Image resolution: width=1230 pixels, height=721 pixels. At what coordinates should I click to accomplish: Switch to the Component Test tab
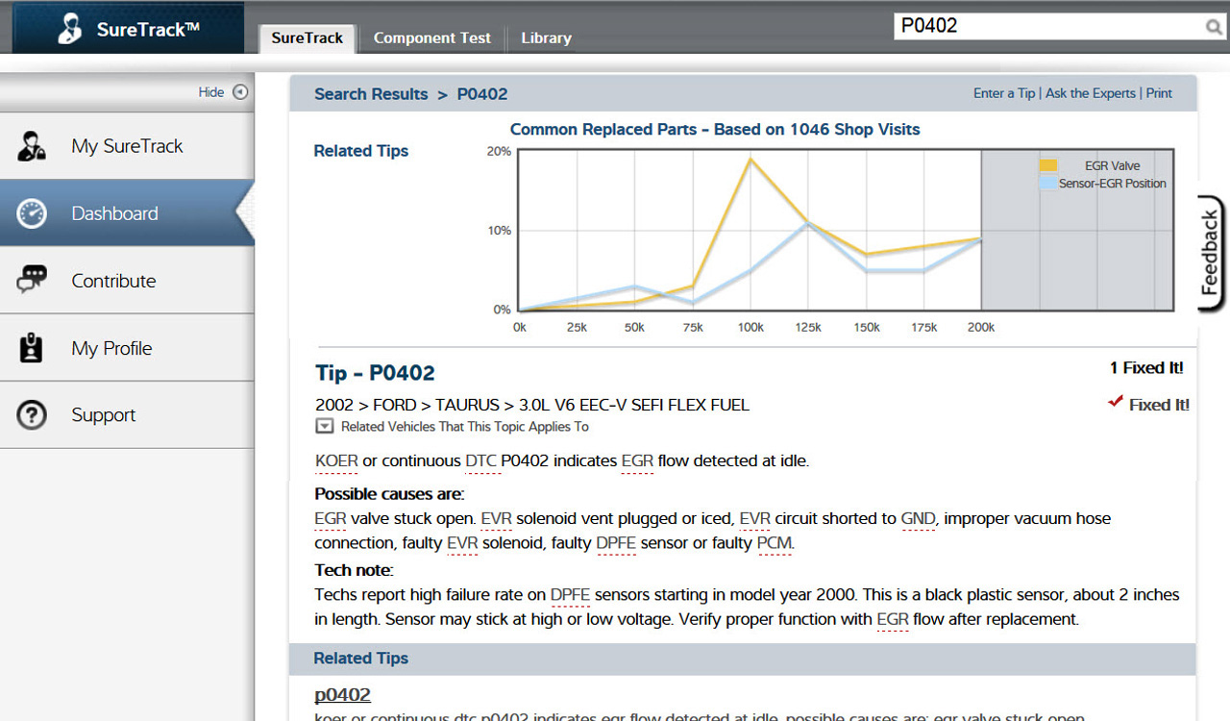click(x=431, y=38)
